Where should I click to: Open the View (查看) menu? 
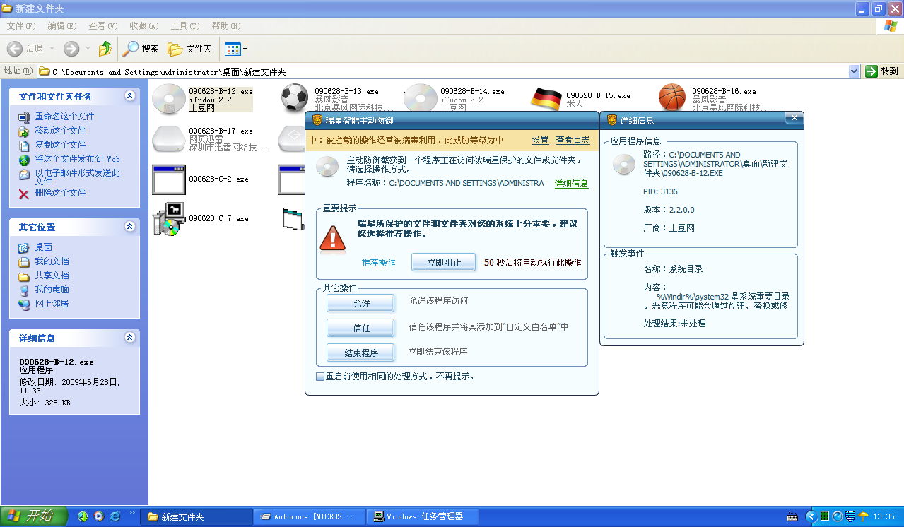102,26
